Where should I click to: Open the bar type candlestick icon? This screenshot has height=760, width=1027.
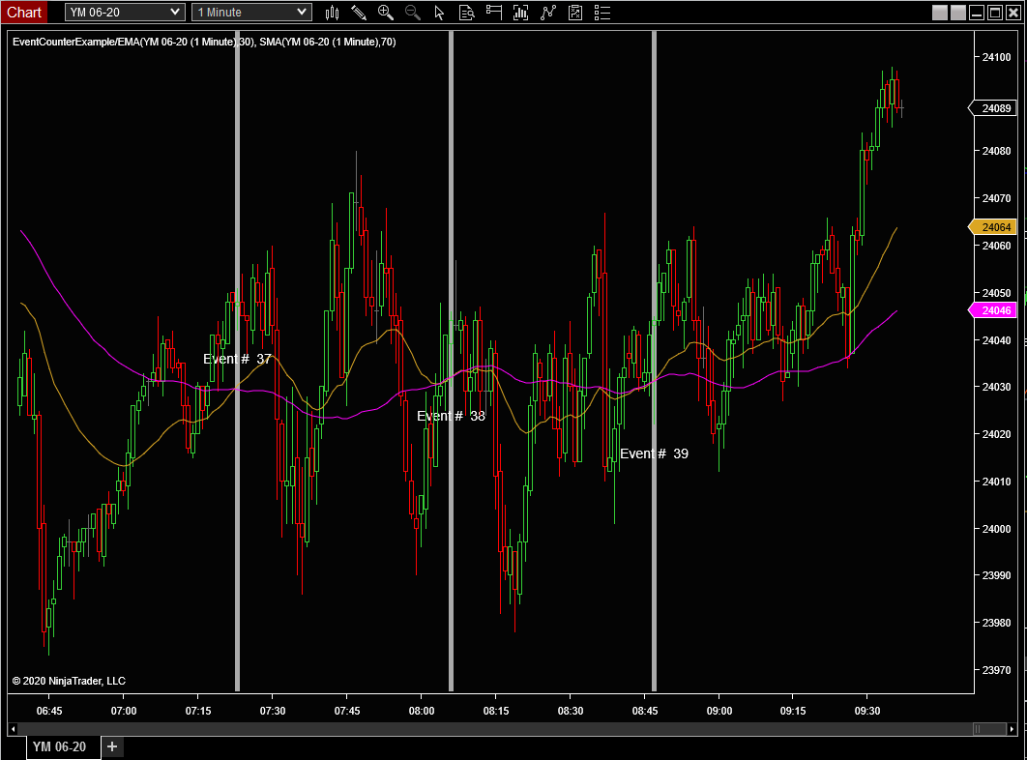tap(332, 13)
